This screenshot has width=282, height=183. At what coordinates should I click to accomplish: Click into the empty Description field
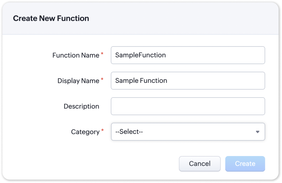pyautogui.click(x=188, y=106)
